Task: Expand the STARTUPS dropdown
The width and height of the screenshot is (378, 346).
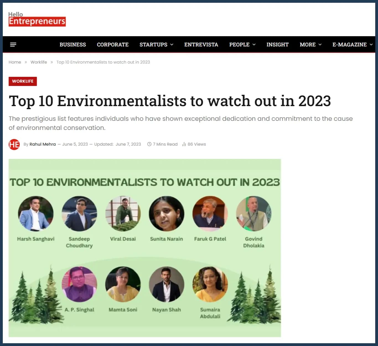Action: click(156, 44)
